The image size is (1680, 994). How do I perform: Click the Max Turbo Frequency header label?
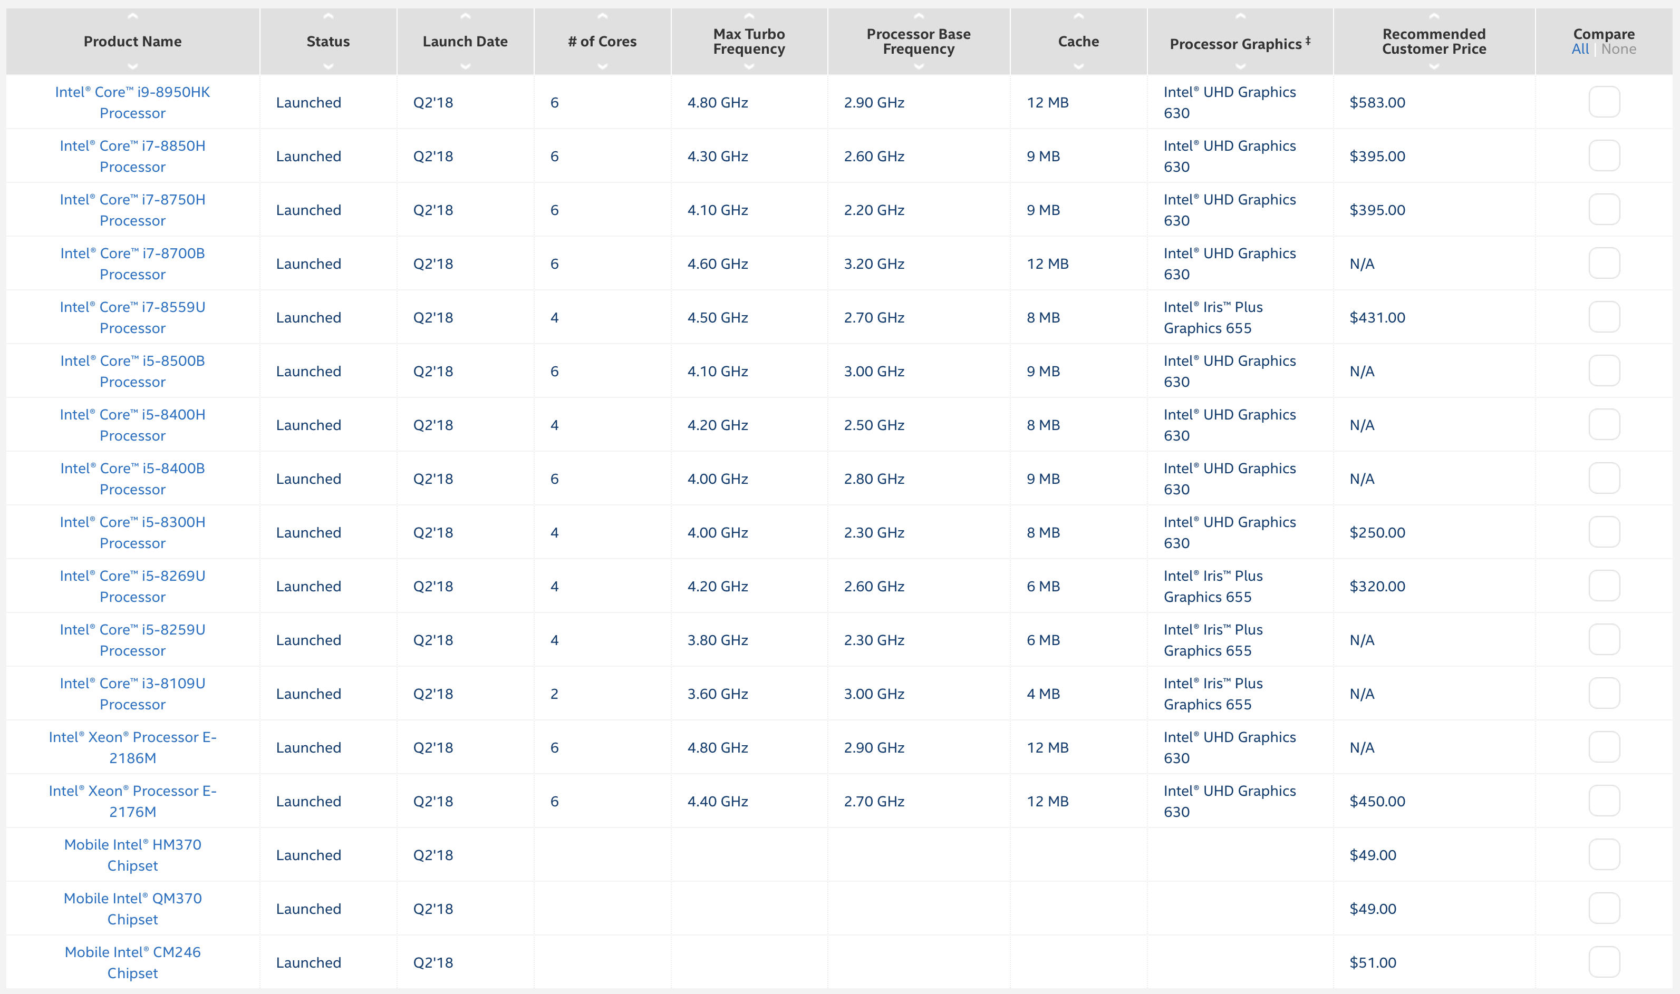click(x=749, y=42)
